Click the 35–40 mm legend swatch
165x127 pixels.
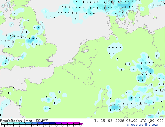click(x=65, y=124)
